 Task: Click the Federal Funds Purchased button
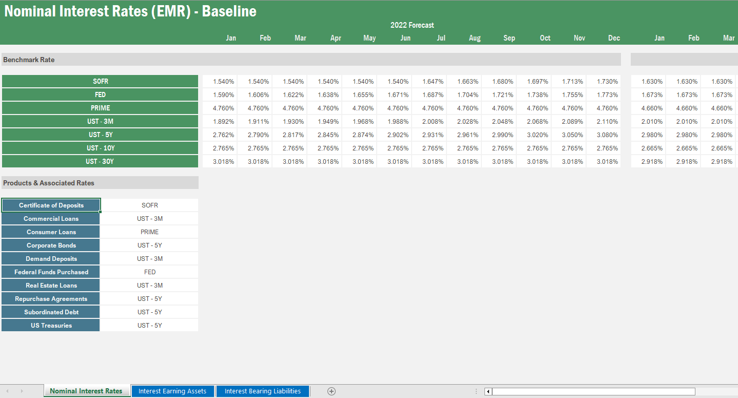pyautogui.click(x=50, y=272)
